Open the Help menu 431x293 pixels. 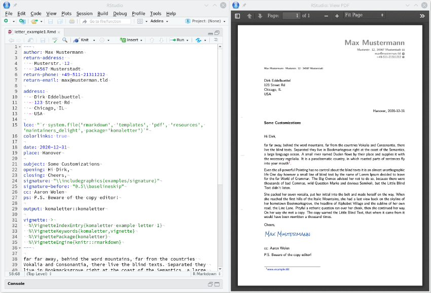point(171,14)
